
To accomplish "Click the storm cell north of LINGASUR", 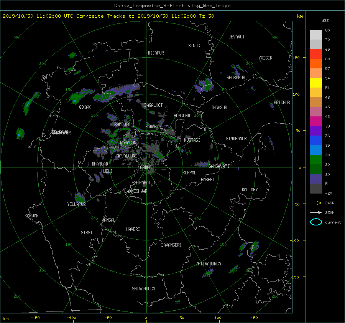I will click(x=205, y=85).
